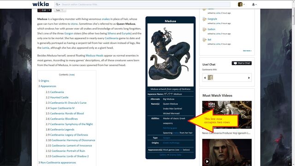Click the edit icon beside Bat
295x166 pixels.
(x=204, y=40)
